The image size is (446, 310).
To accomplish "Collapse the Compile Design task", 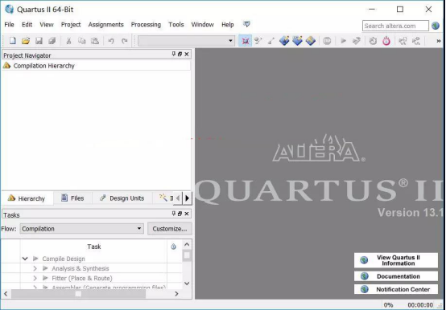I will click(x=25, y=259).
